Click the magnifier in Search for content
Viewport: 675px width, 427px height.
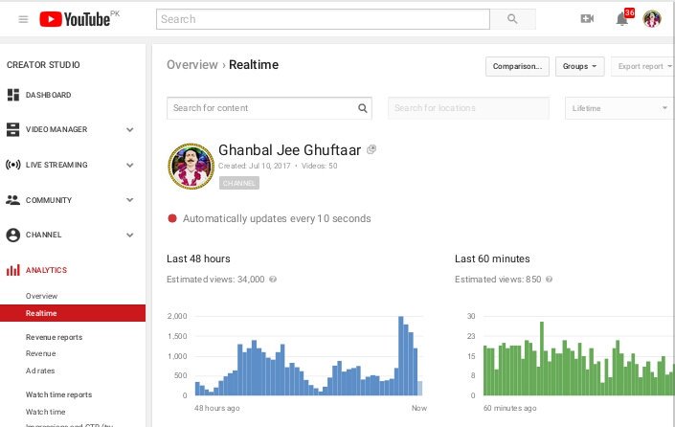[363, 108]
